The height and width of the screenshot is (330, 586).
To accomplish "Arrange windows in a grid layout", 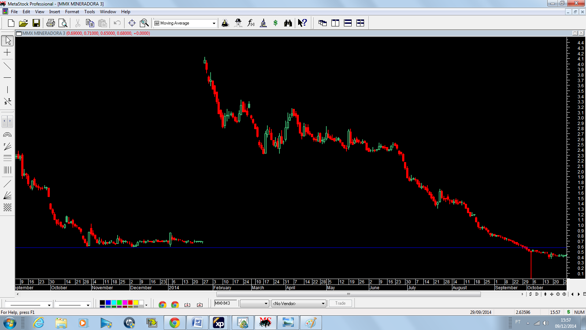I will pyautogui.click(x=360, y=23).
